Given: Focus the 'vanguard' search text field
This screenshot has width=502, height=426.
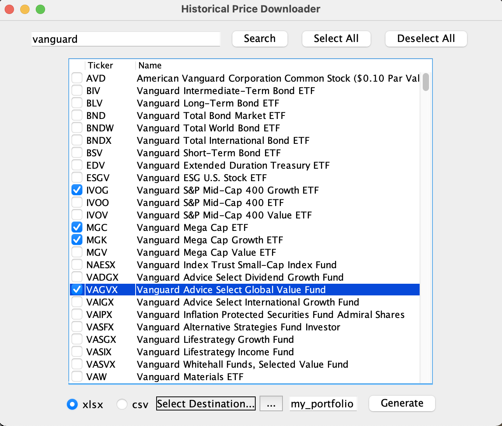Looking at the screenshot, I should [x=126, y=39].
